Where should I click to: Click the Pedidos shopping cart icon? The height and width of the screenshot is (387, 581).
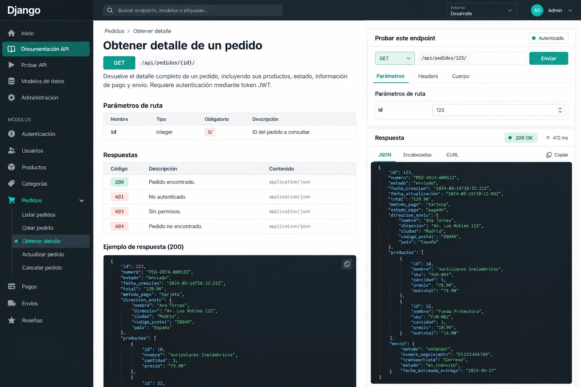click(x=12, y=200)
